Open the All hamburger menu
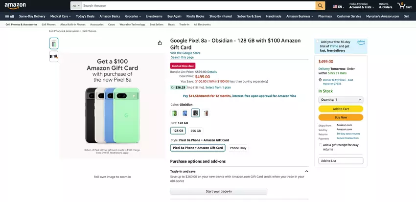The height and width of the screenshot is (202, 416). pyautogui.click(x=9, y=16)
